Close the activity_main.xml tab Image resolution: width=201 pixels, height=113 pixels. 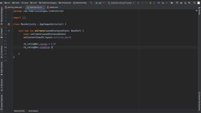pos(24,7)
